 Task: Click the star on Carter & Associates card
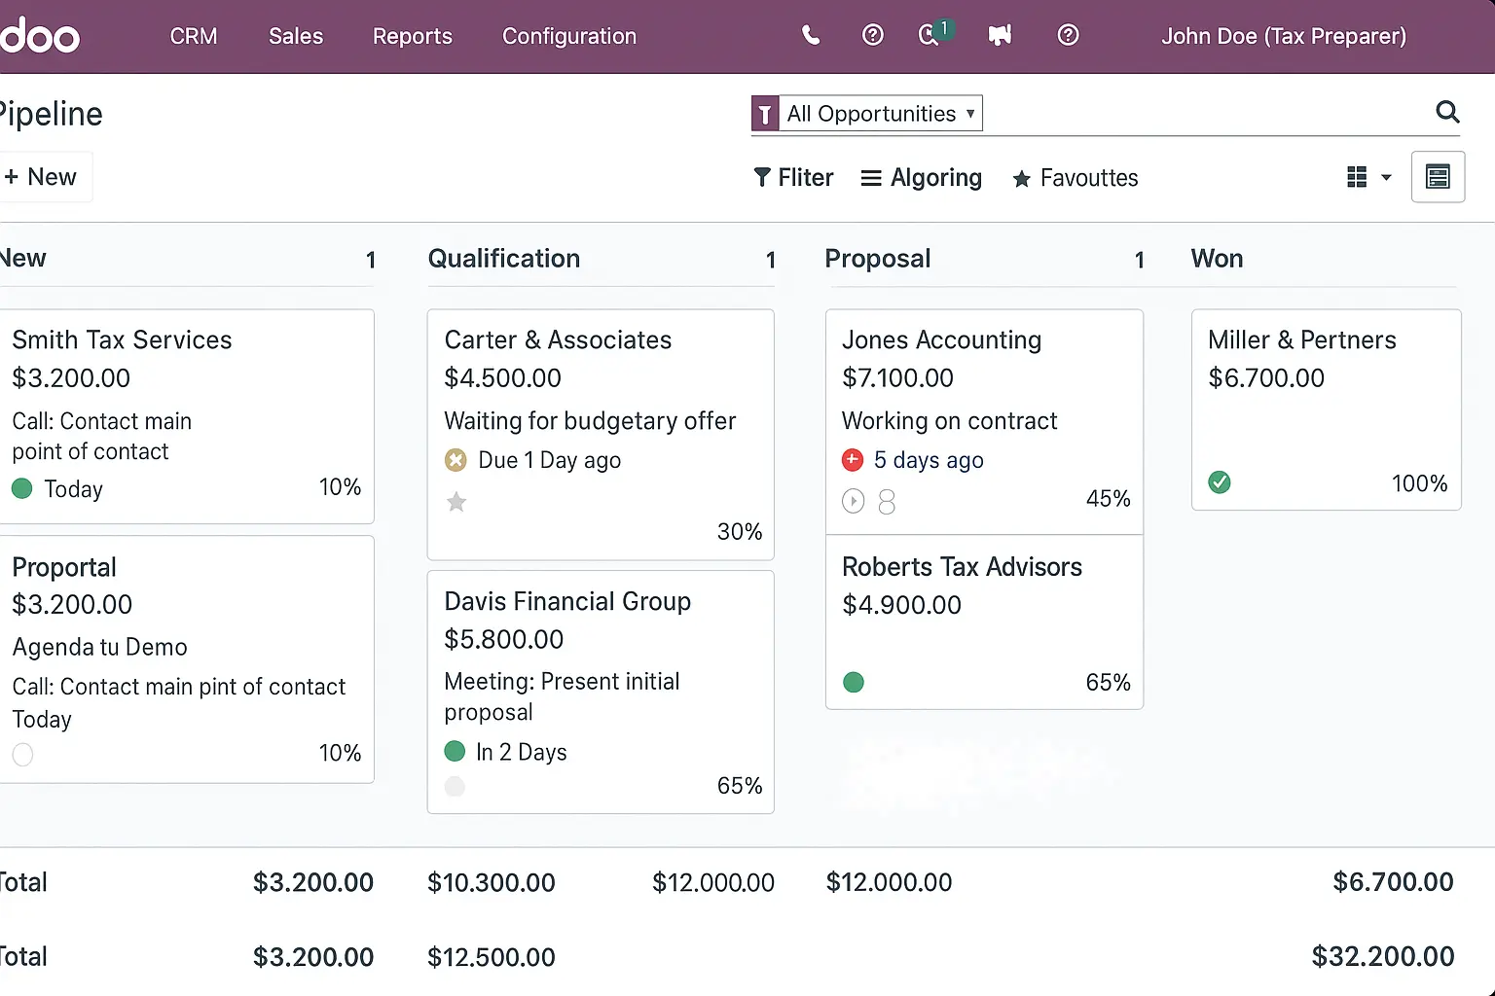point(456,502)
